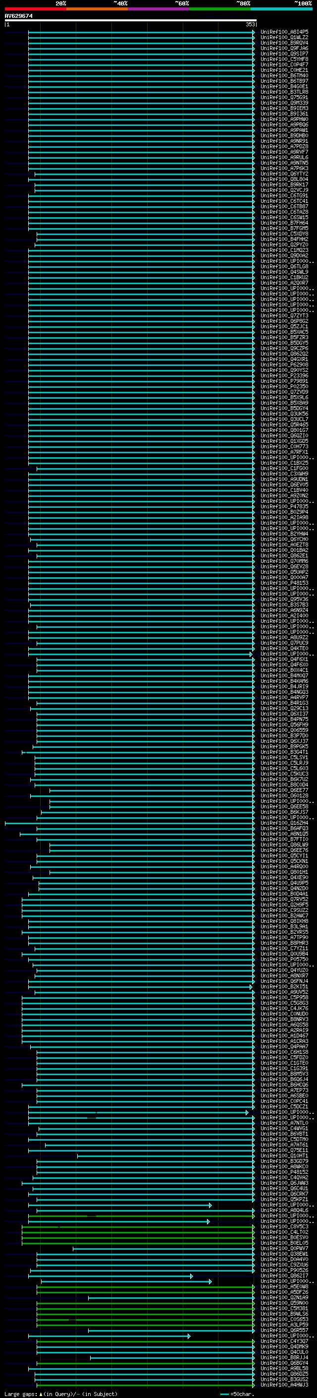Screen dimensions: 317x1398
Task: Click the cyan ~100% identity legend bar
Action: 281,9
